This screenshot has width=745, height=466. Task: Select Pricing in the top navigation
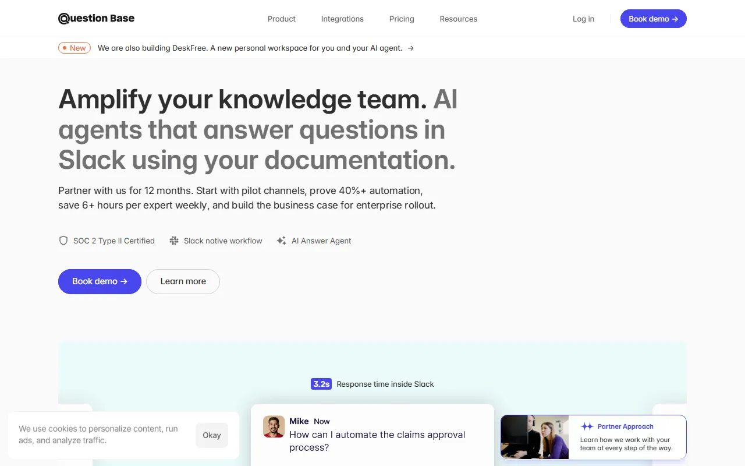[402, 19]
